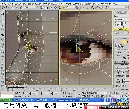This screenshot has height=109, width=129.
Task: Click the 切角 button
Action: (x=118, y=70)
